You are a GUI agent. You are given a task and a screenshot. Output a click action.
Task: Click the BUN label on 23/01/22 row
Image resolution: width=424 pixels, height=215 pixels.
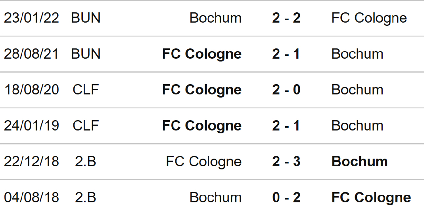[x=85, y=18]
